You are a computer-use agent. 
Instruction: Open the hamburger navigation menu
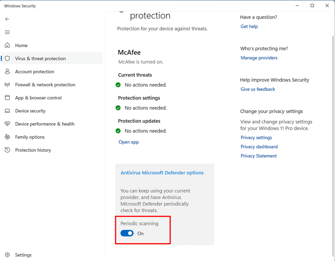point(7,32)
